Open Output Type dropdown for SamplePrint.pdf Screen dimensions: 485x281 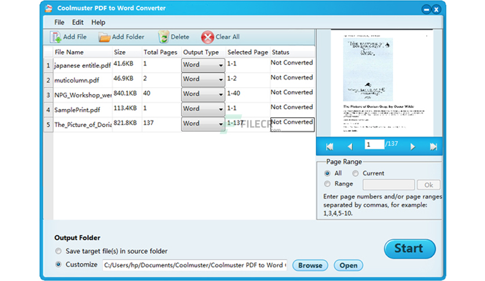(x=203, y=109)
